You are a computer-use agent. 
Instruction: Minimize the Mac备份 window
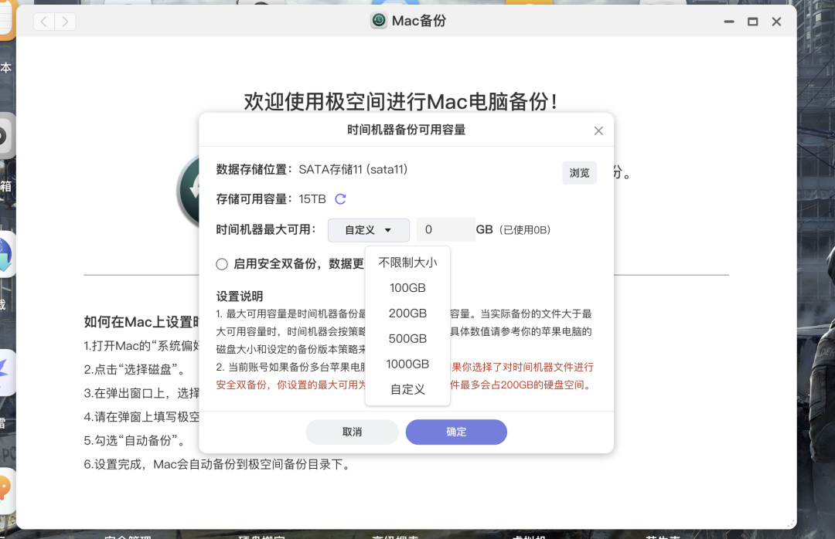click(729, 22)
